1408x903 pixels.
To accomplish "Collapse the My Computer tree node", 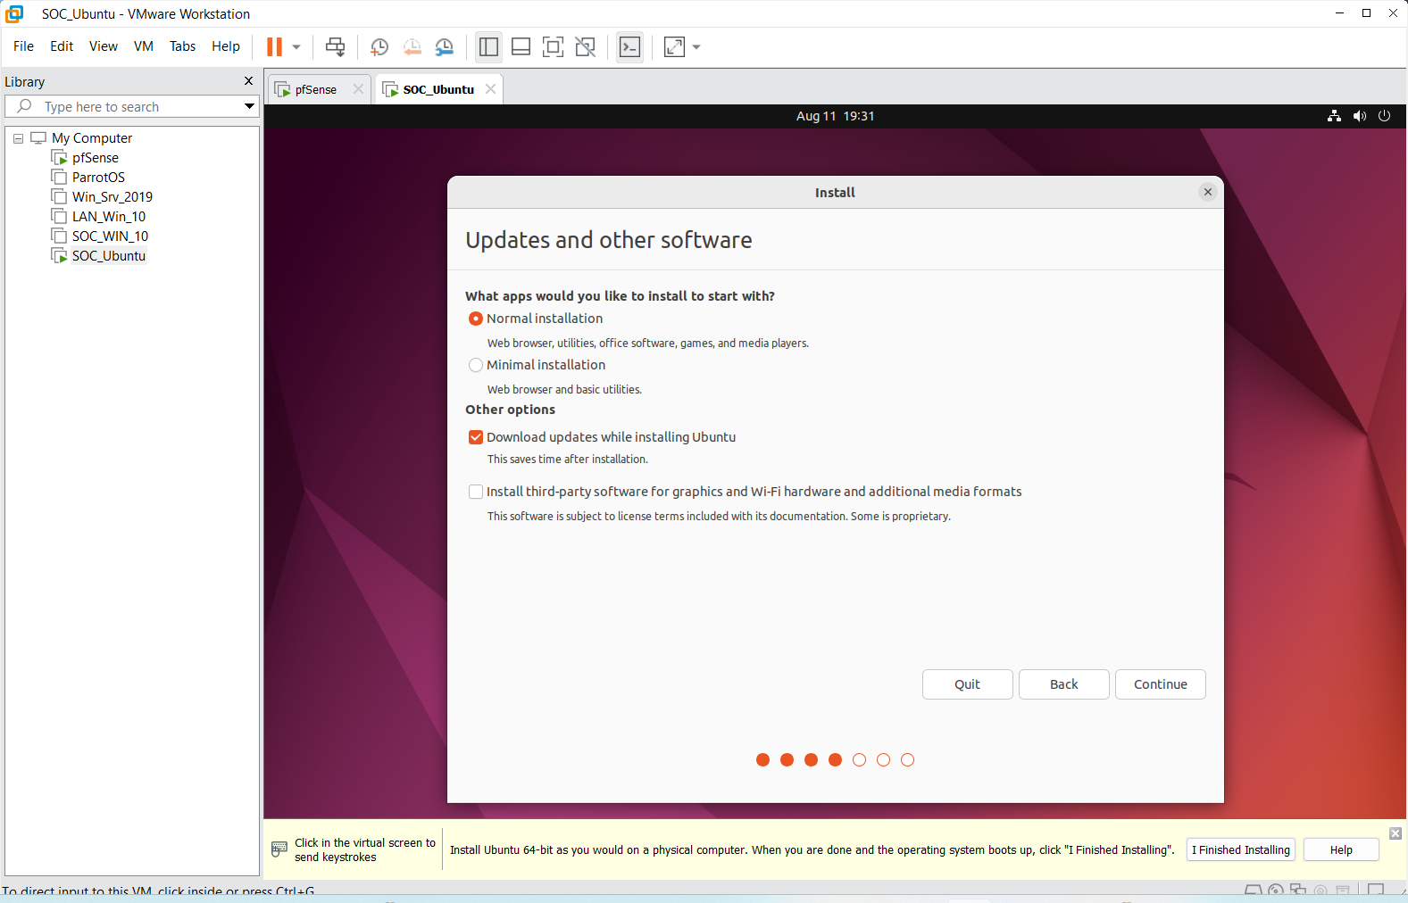I will (18, 138).
